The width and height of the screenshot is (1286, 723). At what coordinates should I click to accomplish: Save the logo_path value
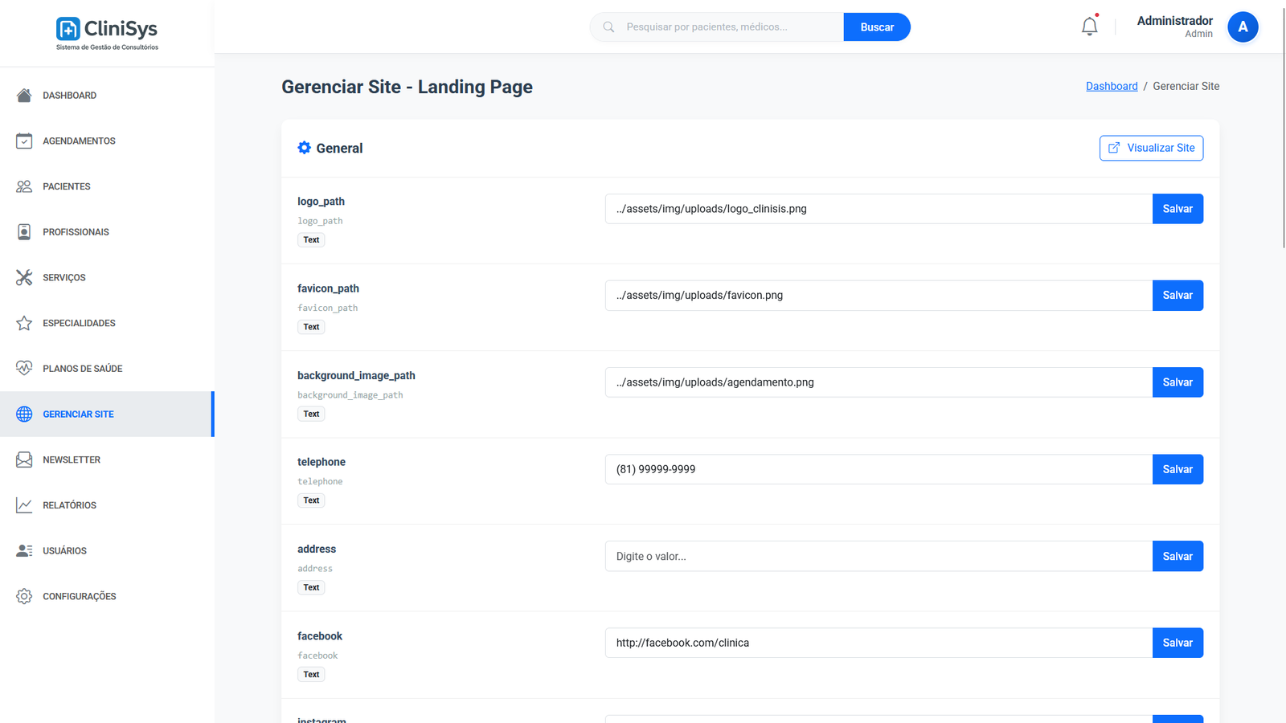[x=1177, y=209]
